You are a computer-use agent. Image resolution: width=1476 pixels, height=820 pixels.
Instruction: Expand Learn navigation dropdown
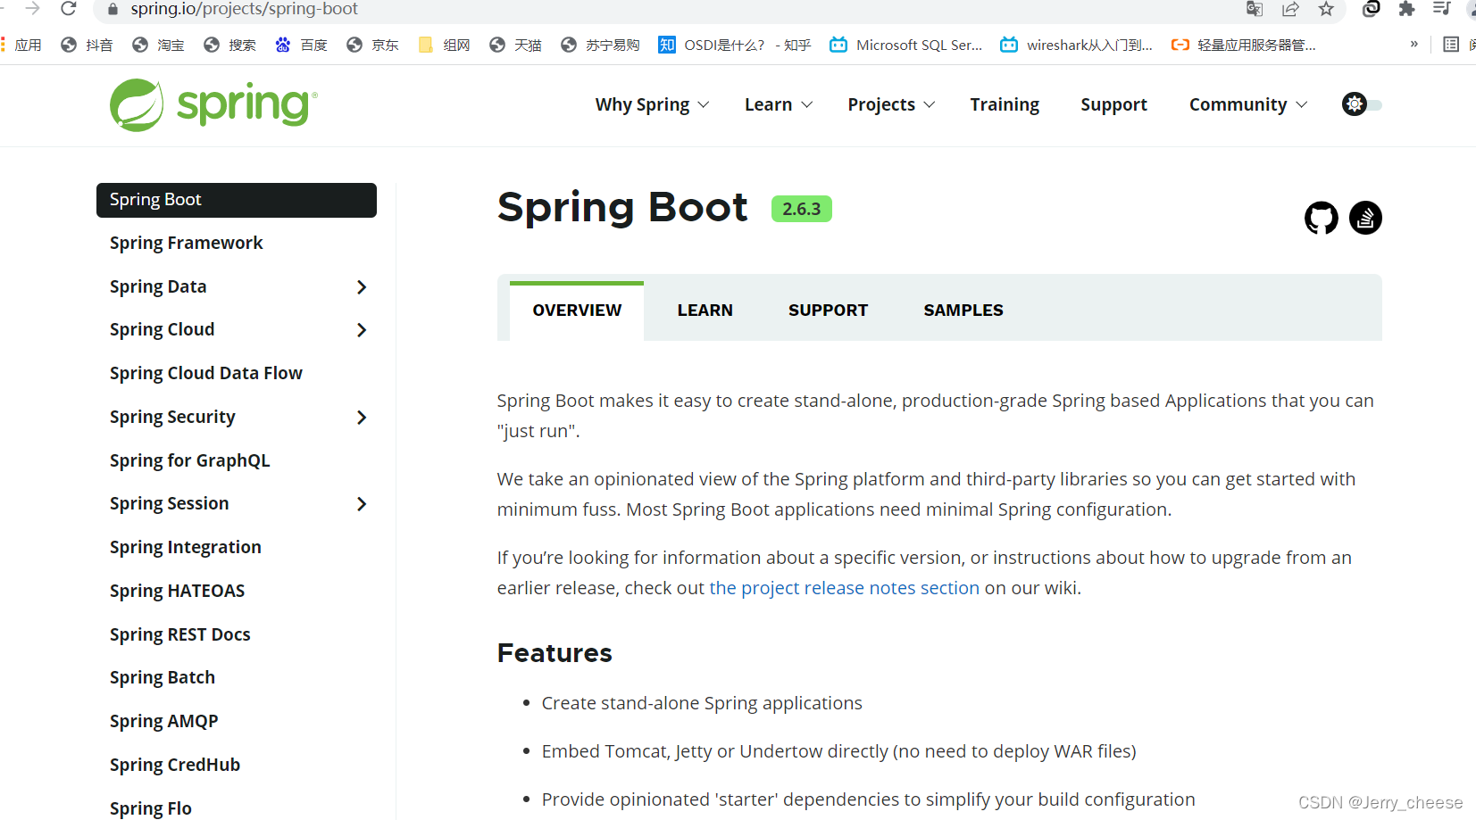coord(779,104)
